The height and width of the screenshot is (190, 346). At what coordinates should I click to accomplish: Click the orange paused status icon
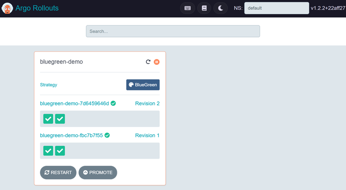coord(157,62)
